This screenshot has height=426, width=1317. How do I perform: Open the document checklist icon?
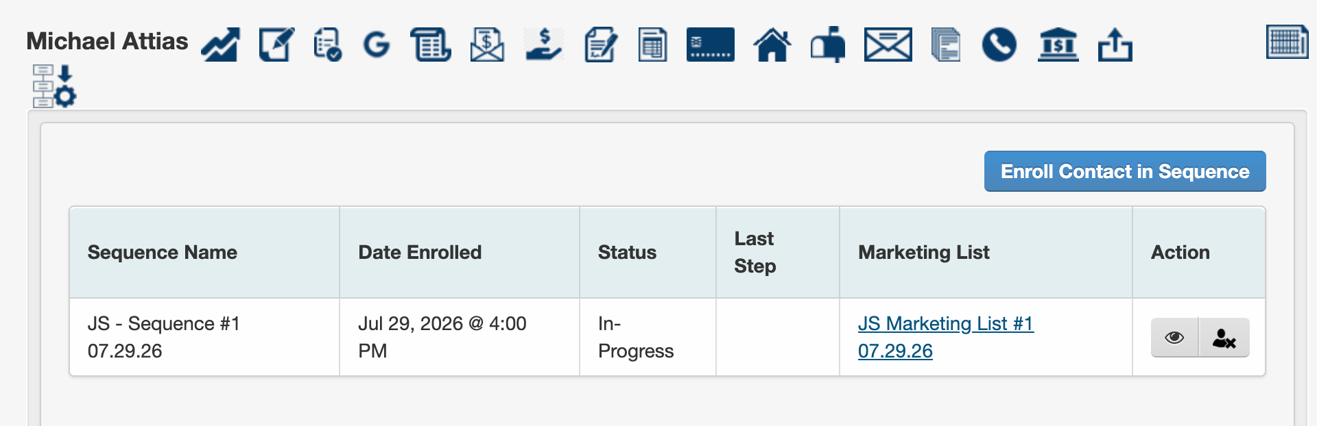328,45
